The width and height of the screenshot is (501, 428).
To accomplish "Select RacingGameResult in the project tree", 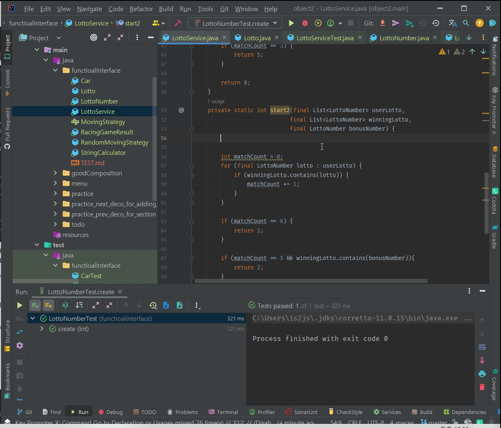I will click(x=107, y=132).
